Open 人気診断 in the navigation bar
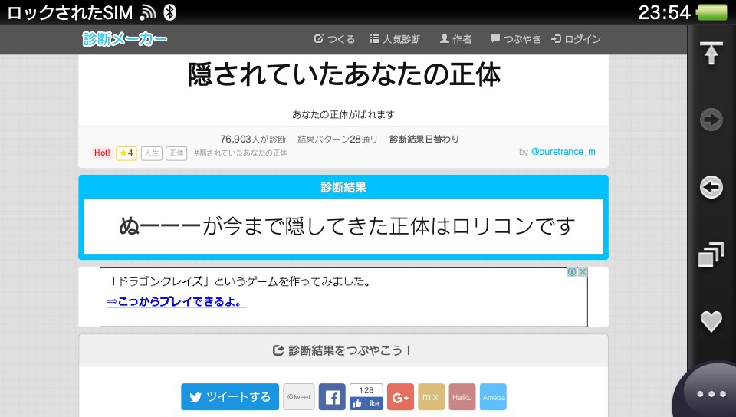The image size is (736, 417). [395, 39]
